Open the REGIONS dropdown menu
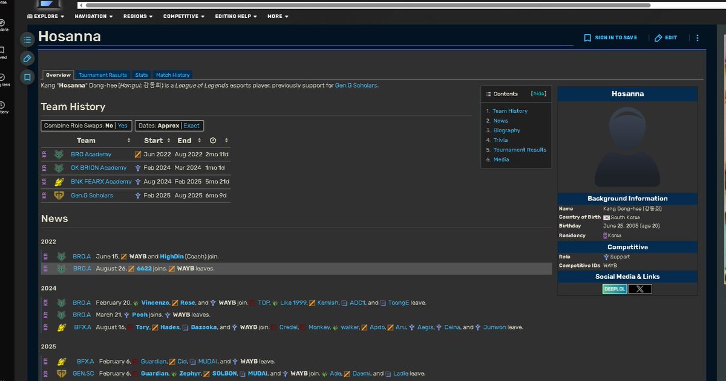This screenshot has height=381, width=726. tap(138, 16)
